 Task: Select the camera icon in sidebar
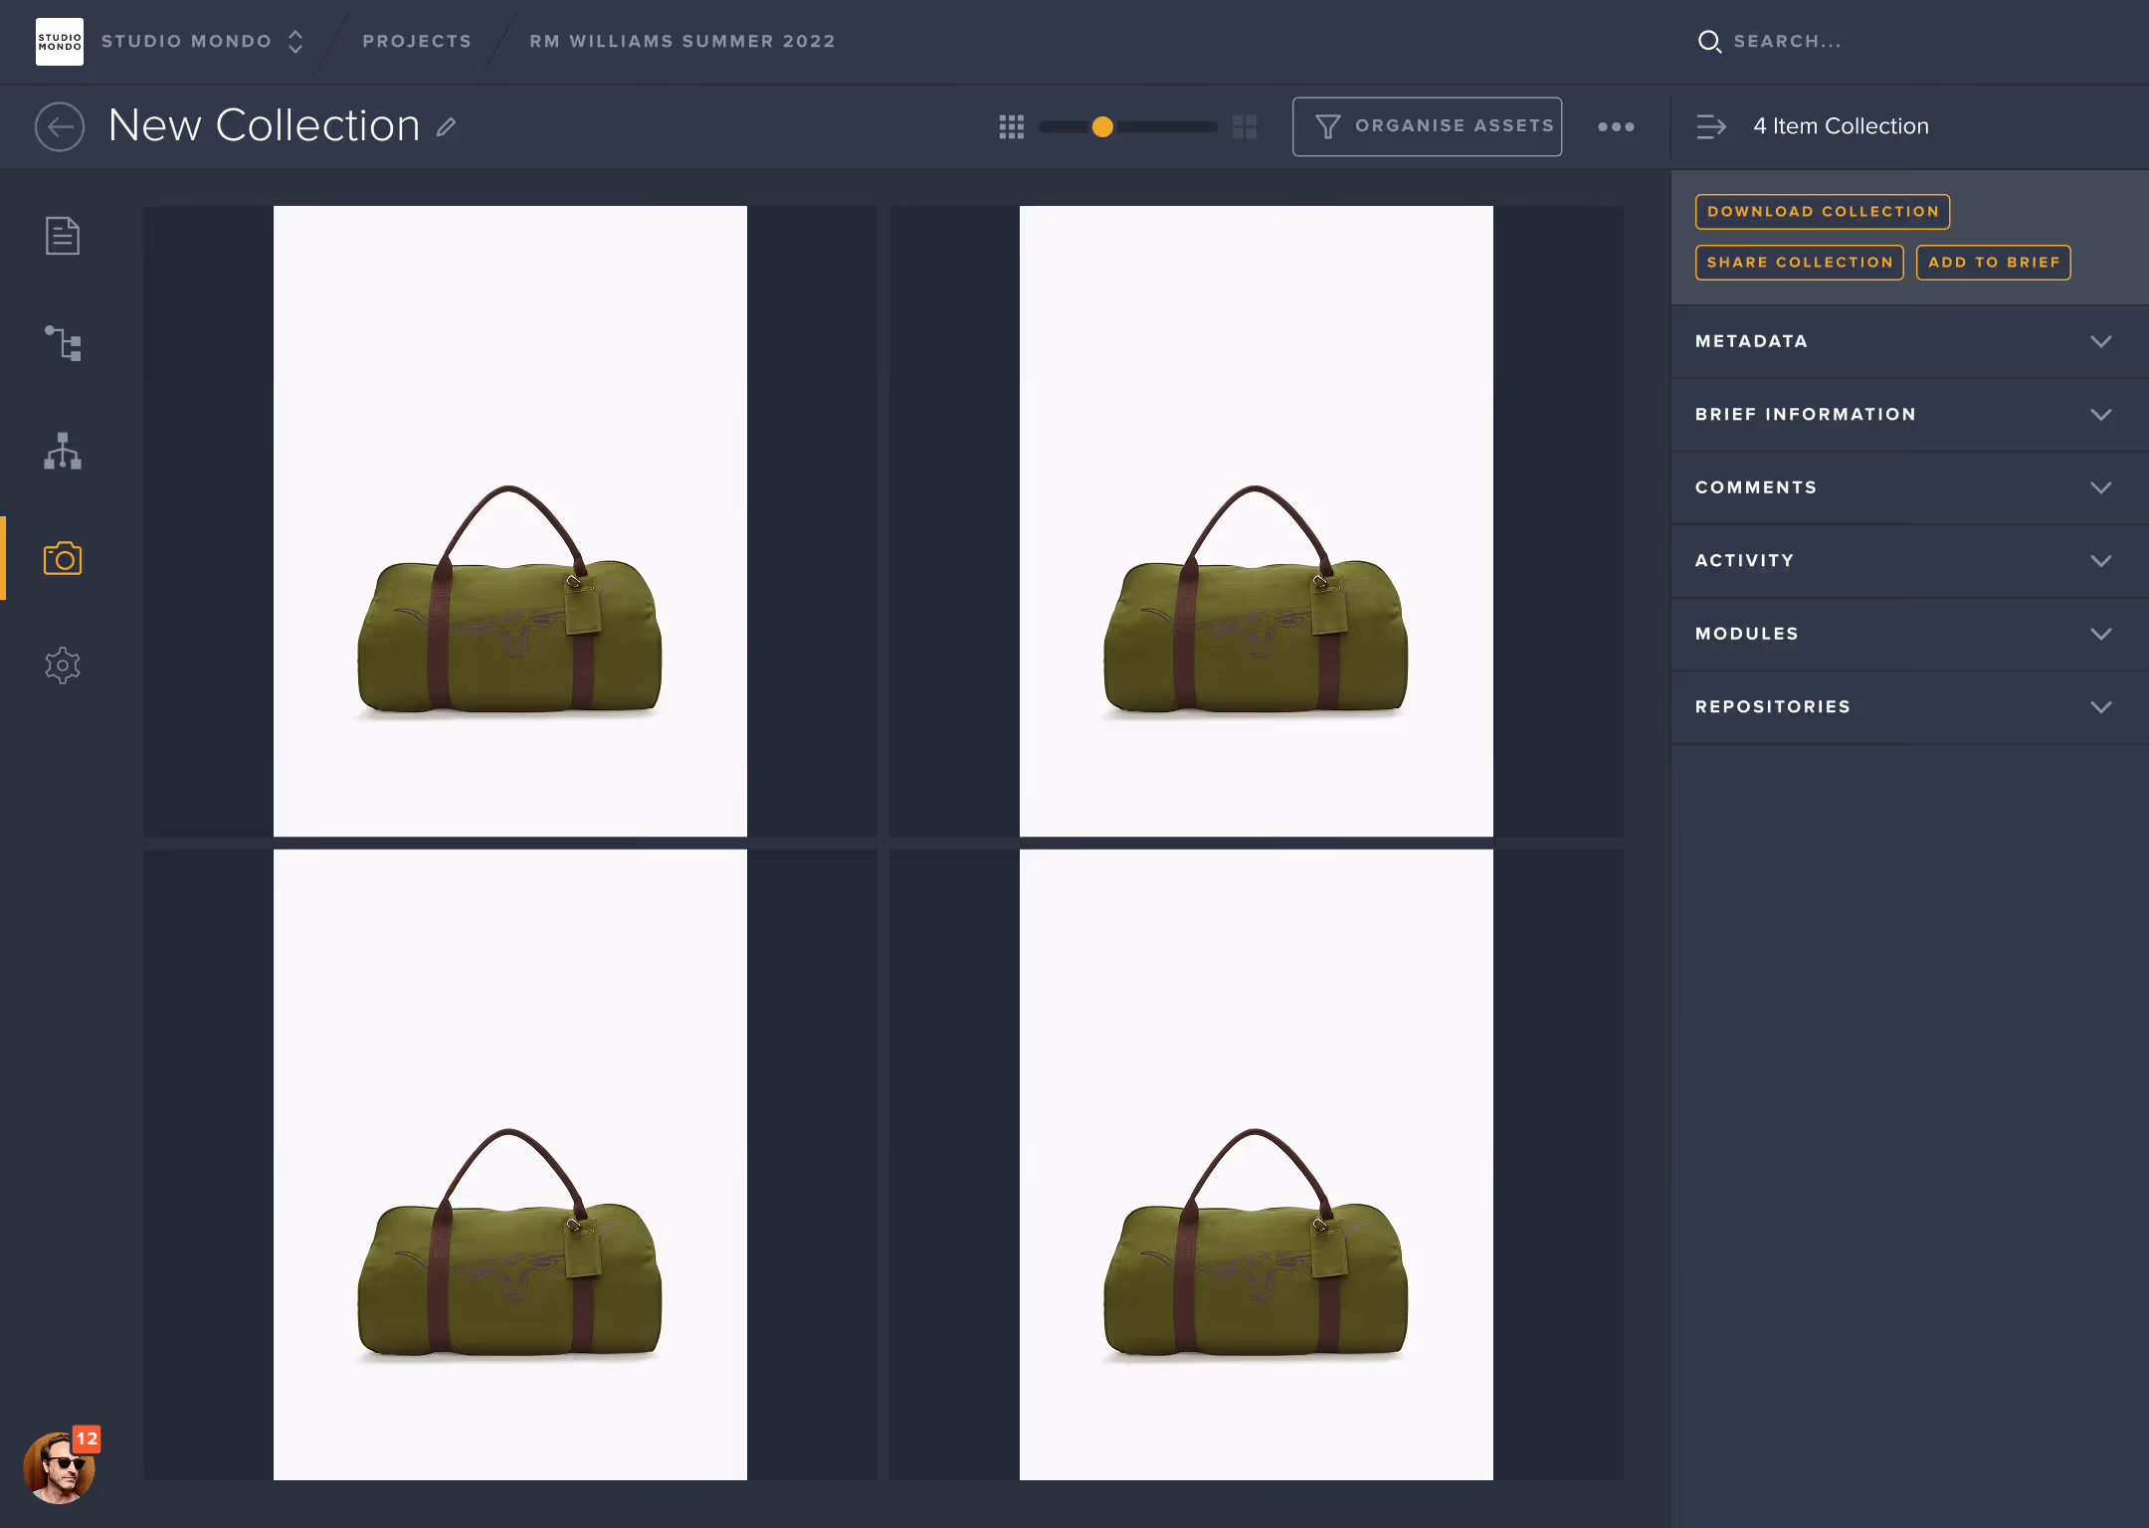click(62, 558)
